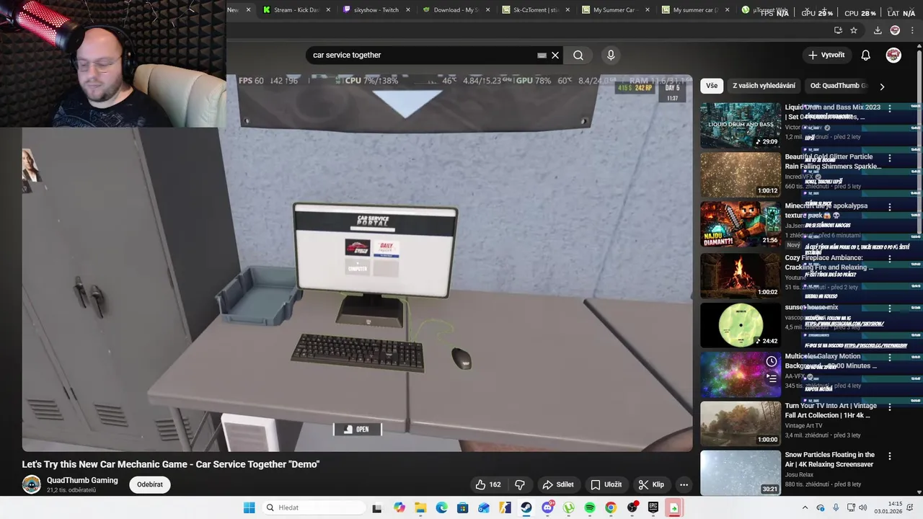
Task: Open Steam from the taskbar
Action: point(526,507)
